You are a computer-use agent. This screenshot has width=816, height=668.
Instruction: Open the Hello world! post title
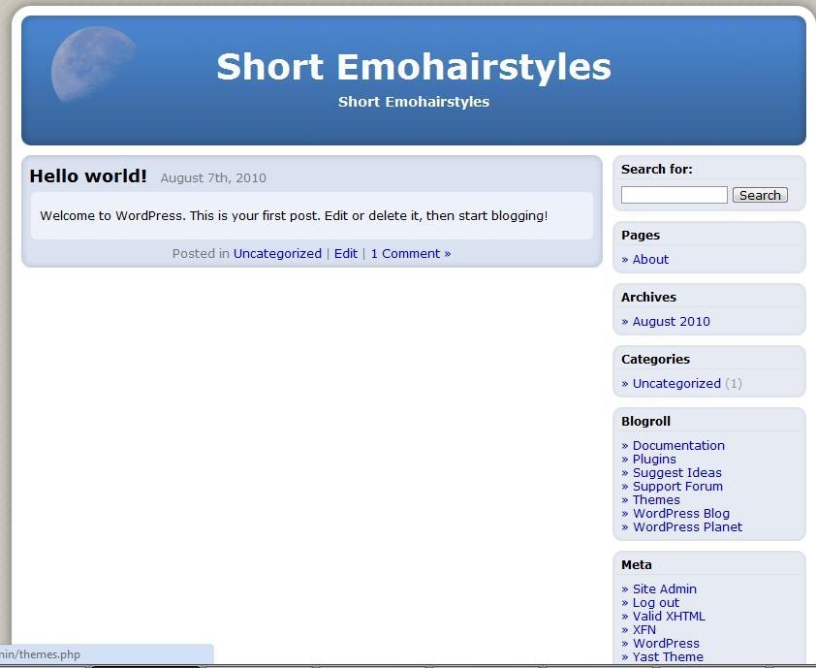click(88, 176)
